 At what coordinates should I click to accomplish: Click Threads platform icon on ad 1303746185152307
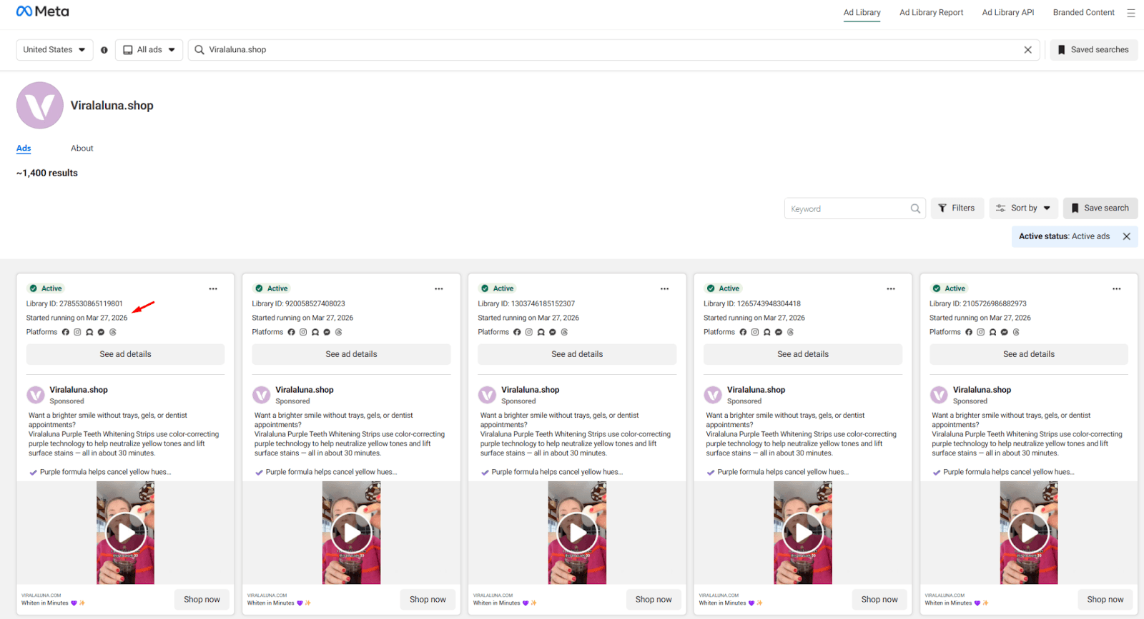564,332
